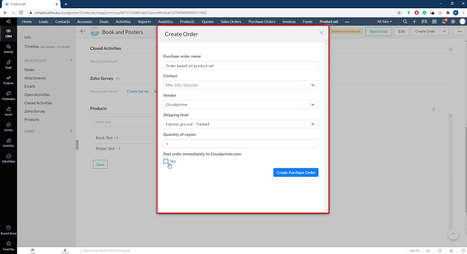This screenshot has height=254, width=467.
Task: Open Timeline in the left panel
Action: pyautogui.click(x=31, y=46)
